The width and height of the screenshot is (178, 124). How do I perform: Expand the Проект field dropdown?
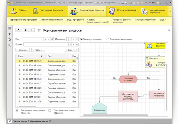click(70, 44)
